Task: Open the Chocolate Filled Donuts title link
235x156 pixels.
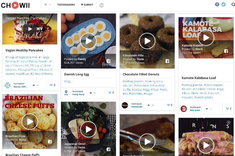Action: tap(141, 74)
